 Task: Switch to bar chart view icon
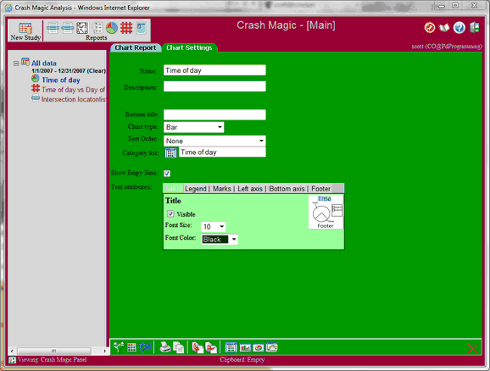coord(245,347)
